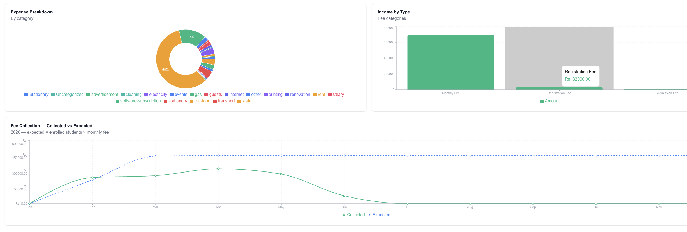Screen dimensions: 687x232
Task: Hide the Expected line via legend
Action: (379, 215)
